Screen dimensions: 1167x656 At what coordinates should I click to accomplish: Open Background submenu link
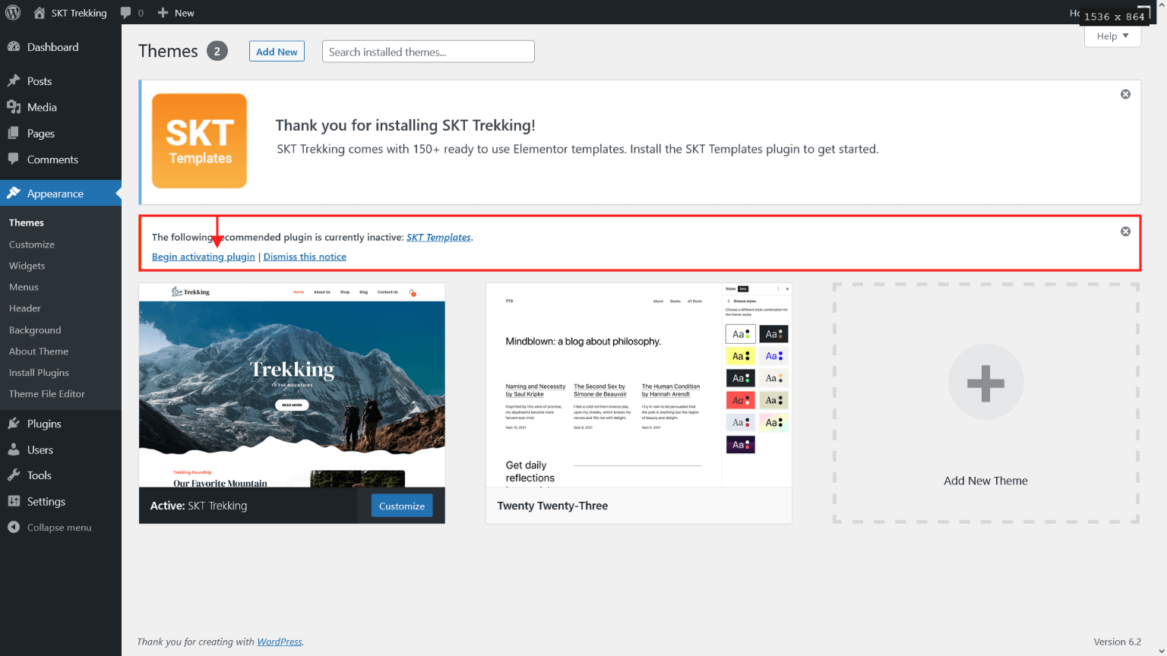coord(35,330)
